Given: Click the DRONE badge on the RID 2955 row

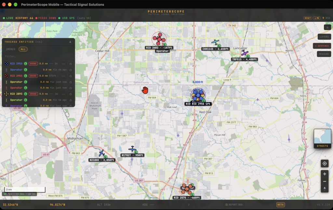Looking at the screenshot, I should tap(33, 76).
